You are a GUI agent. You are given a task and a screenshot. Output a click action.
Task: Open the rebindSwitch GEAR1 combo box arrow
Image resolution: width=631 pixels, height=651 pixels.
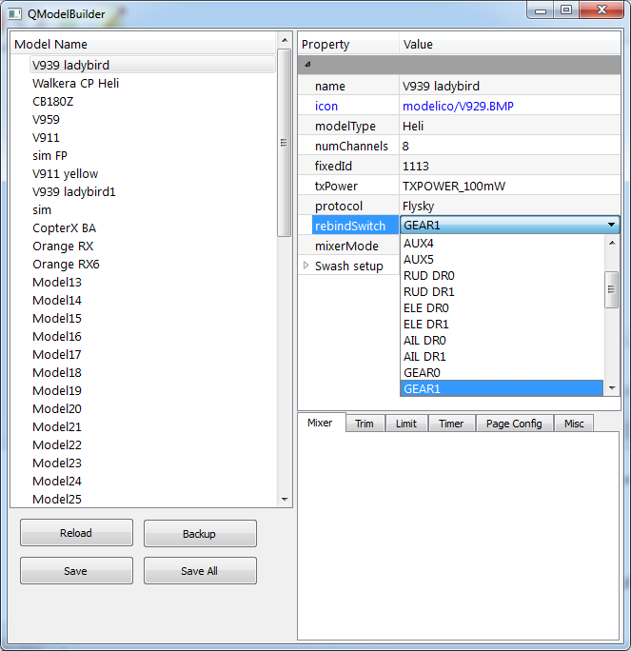(611, 225)
